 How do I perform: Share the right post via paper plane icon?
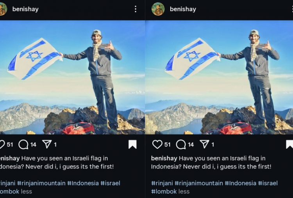tap(204, 144)
